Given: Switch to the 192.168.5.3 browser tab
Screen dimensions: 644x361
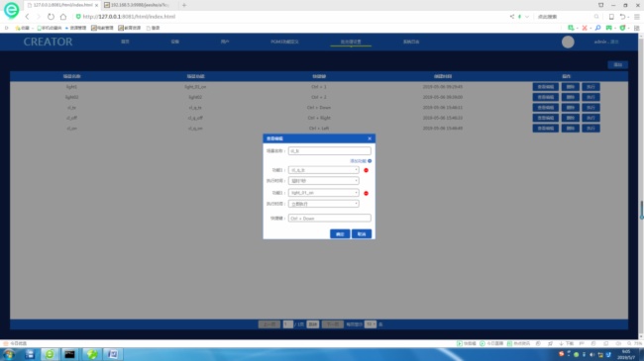Looking at the screenshot, I should tap(140, 5).
